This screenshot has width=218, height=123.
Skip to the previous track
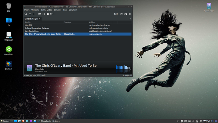40,14
